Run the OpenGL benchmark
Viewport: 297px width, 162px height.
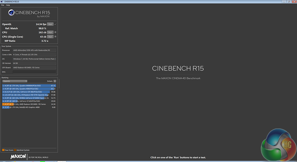pyautogui.click(x=50, y=24)
